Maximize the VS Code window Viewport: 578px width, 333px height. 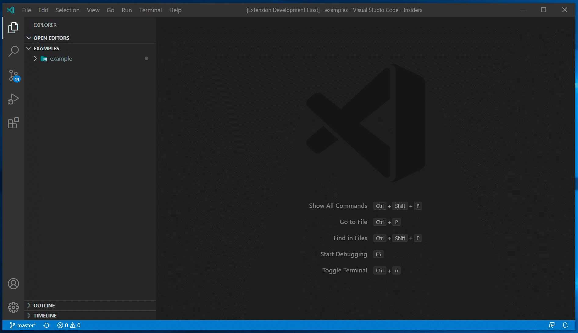(x=544, y=10)
